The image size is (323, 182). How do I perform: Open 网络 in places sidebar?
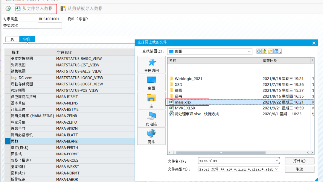[x=151, y=136]
